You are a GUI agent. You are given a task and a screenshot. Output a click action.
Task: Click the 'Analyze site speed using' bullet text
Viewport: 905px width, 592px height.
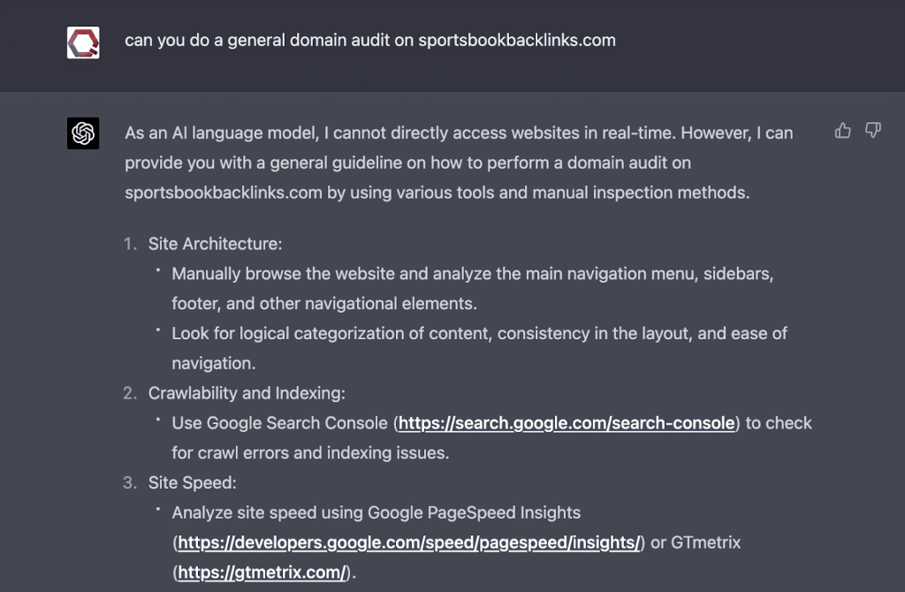click(x=376, y=512)
